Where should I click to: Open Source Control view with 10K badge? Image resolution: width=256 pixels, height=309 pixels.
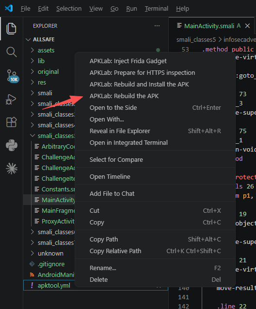(x=12, y=76)
